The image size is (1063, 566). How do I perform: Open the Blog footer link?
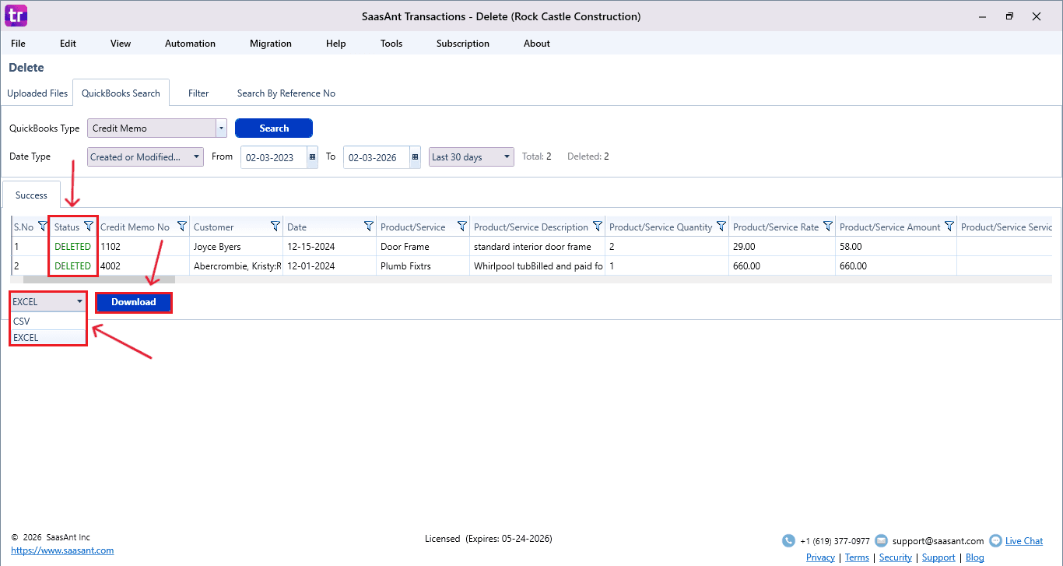pos(974,557)
